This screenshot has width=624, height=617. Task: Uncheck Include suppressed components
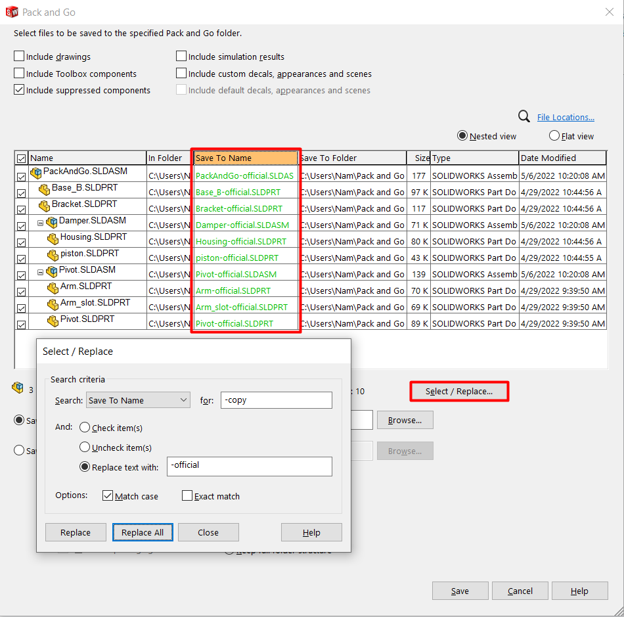pyautogui.click(x=19, y=89)
